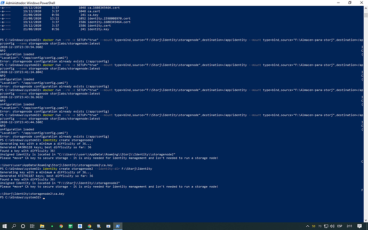
Task: Open Cortana from the taskbar
Action: coord(23,226)
